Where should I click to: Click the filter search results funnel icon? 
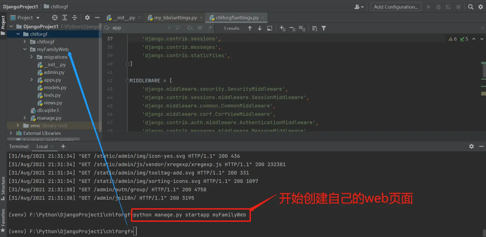323,28
